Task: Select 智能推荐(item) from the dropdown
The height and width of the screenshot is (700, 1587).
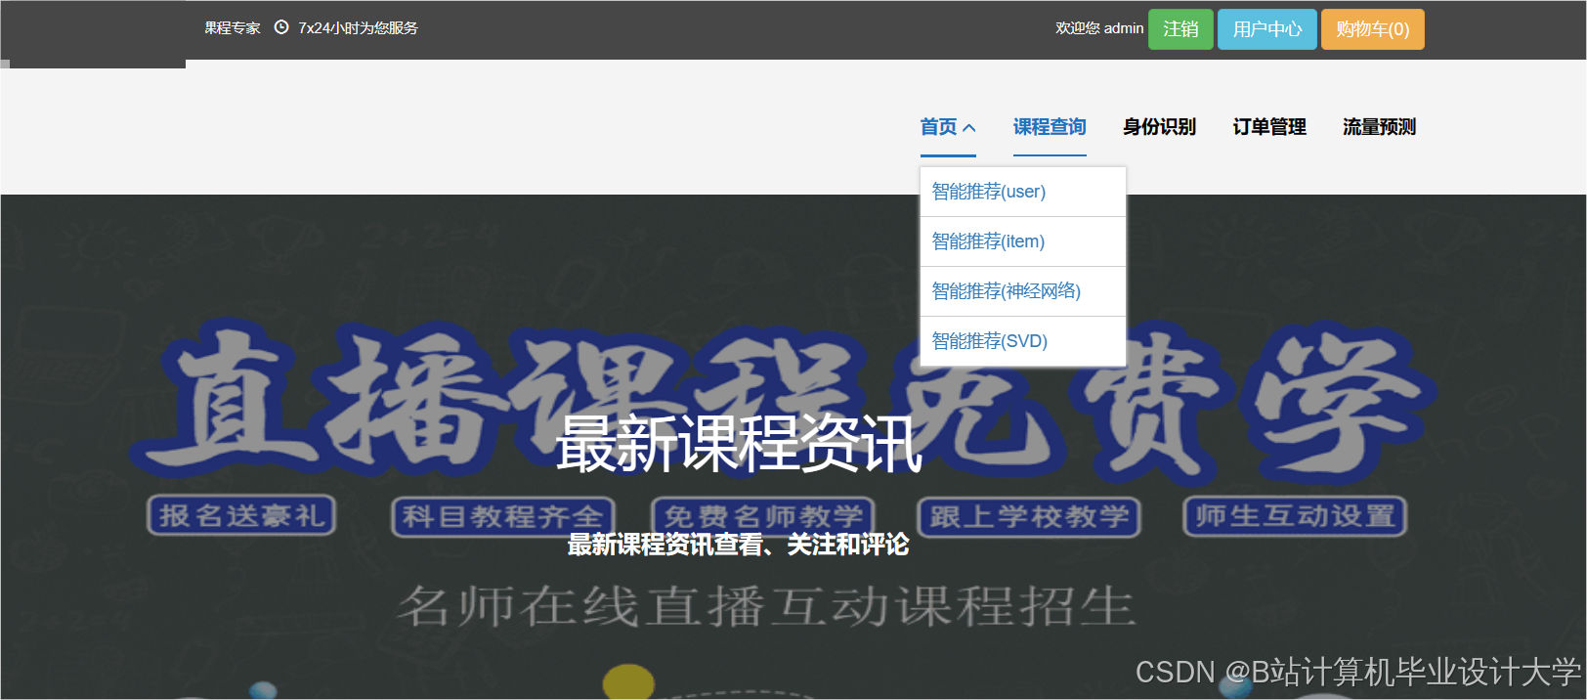Action: (x=1023, y=241)
